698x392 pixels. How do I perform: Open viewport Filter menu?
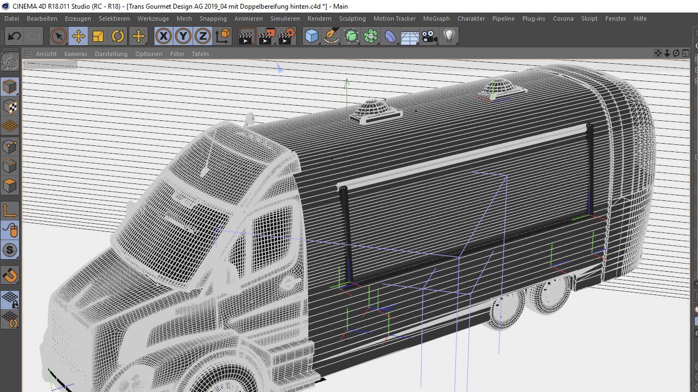pos(177,54)
